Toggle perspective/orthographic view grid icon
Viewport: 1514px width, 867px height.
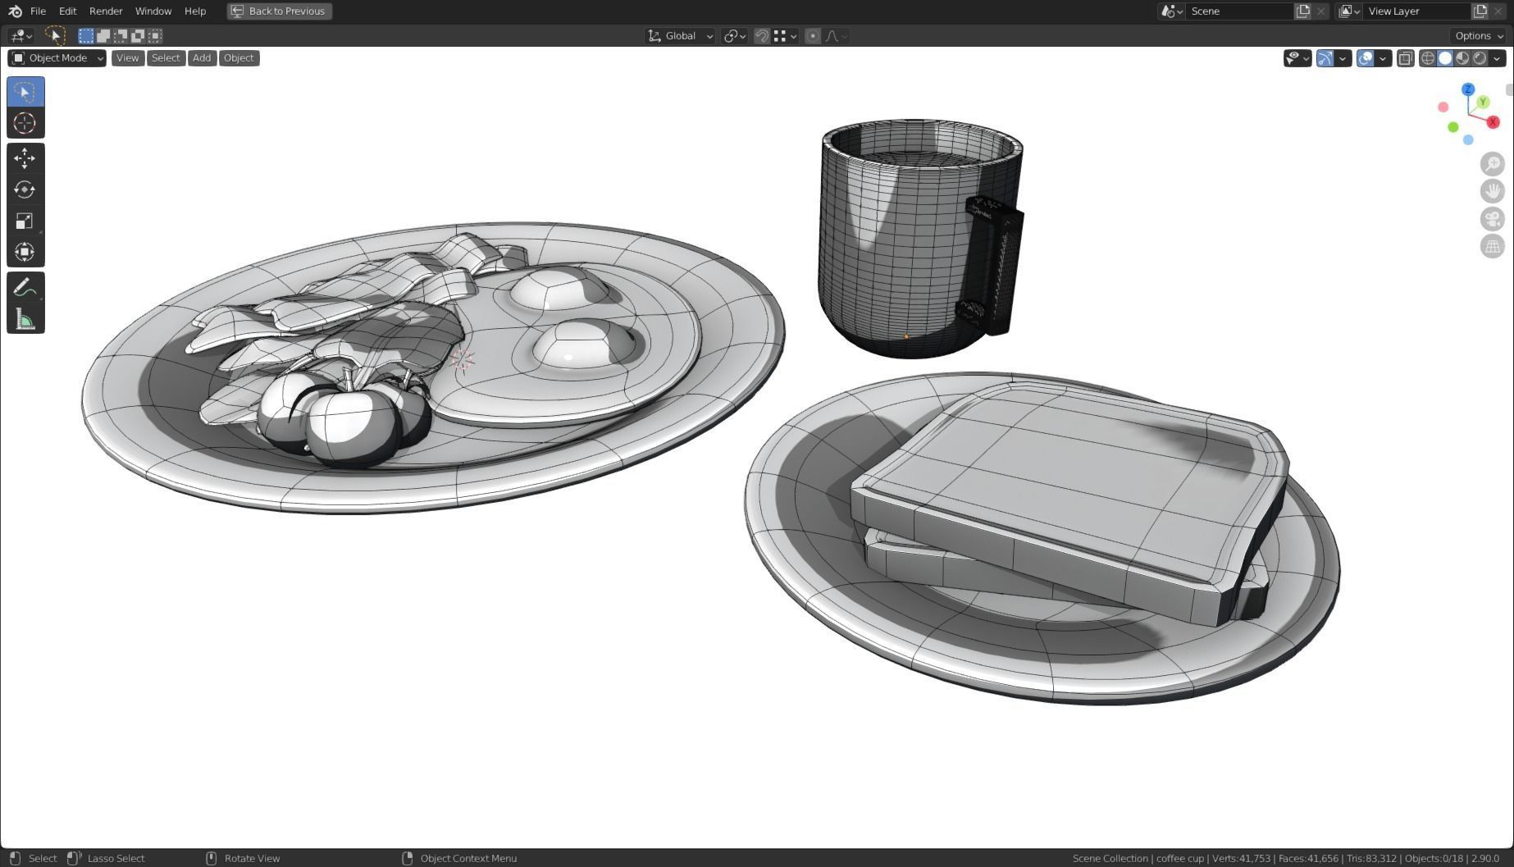1492,247
